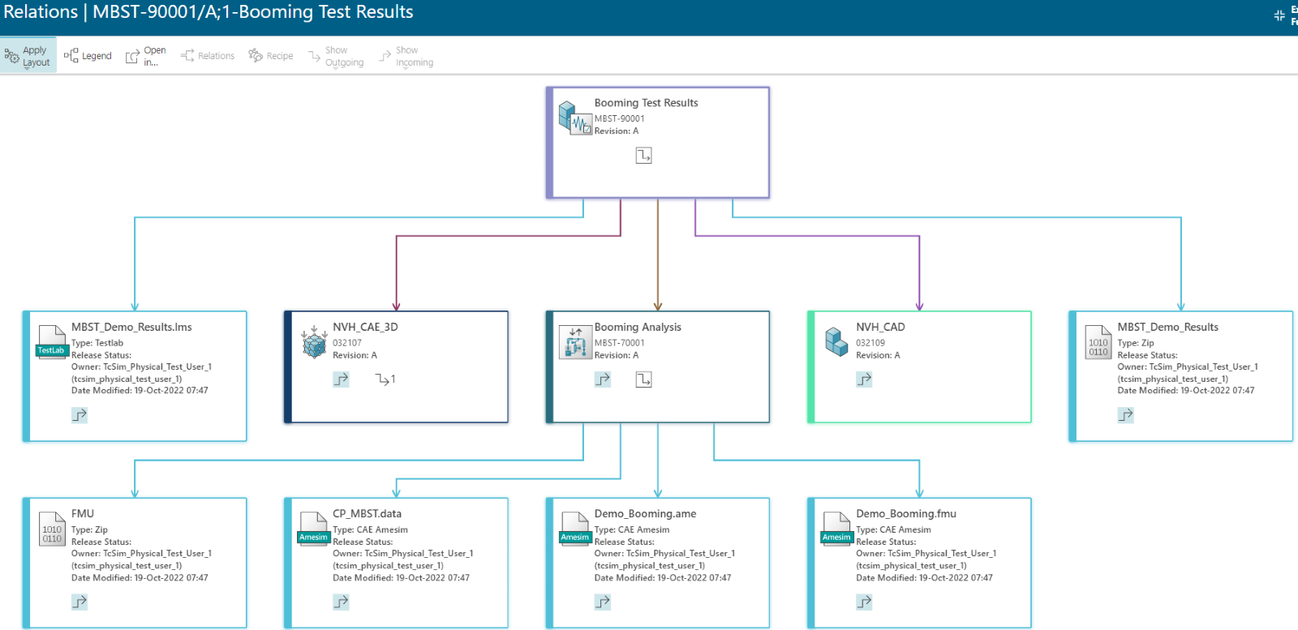Viewport: 1298px width, 630px height.
Task: Click the Amesim file icon on Demo_Booming.ame
Action: [x=575, y=528]
